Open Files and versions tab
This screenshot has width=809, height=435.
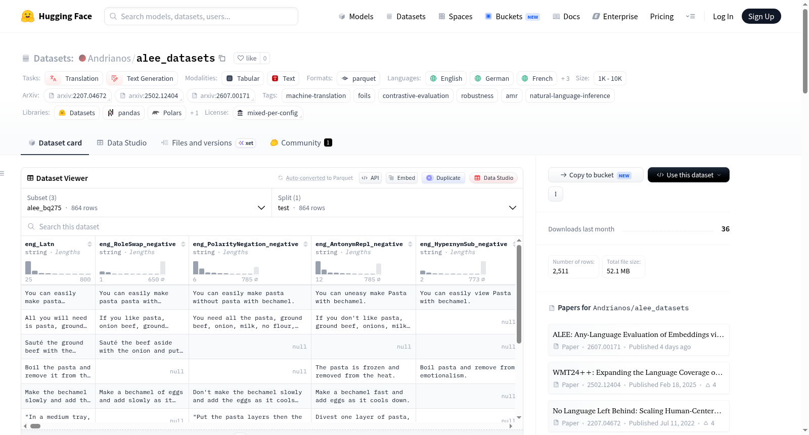(208, 143)
